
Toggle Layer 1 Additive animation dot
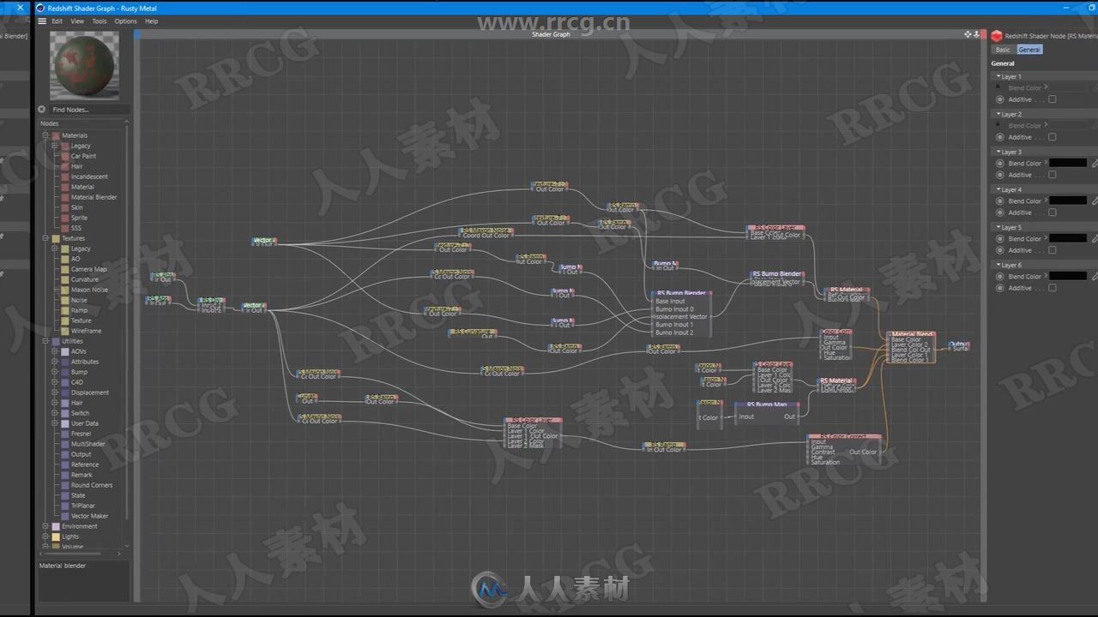tap(1000, 99)
